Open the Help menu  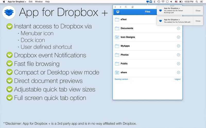tap(47, 2)
